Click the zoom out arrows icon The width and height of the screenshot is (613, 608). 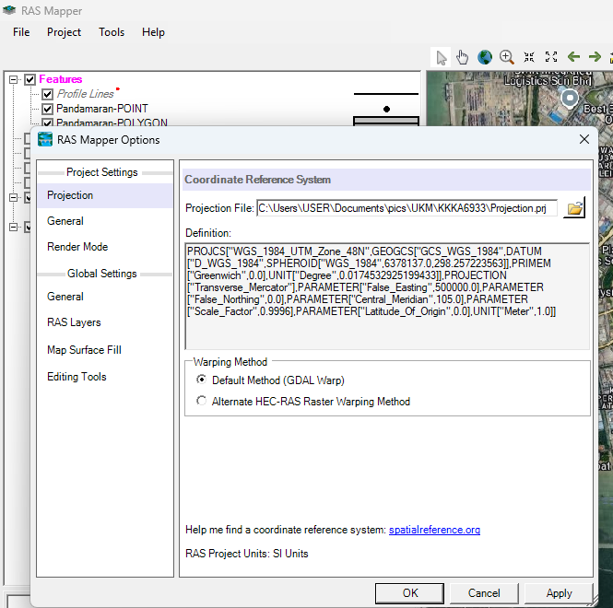point(529,57)
